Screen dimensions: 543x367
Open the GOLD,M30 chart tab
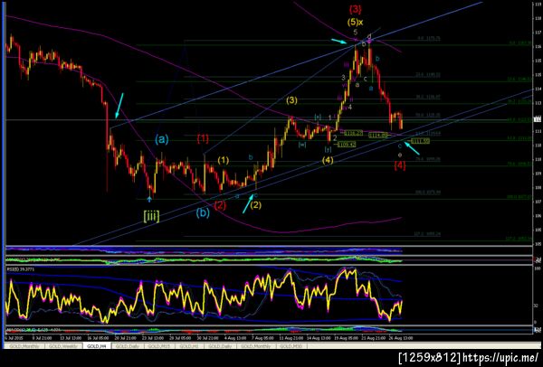pos(293,346)
